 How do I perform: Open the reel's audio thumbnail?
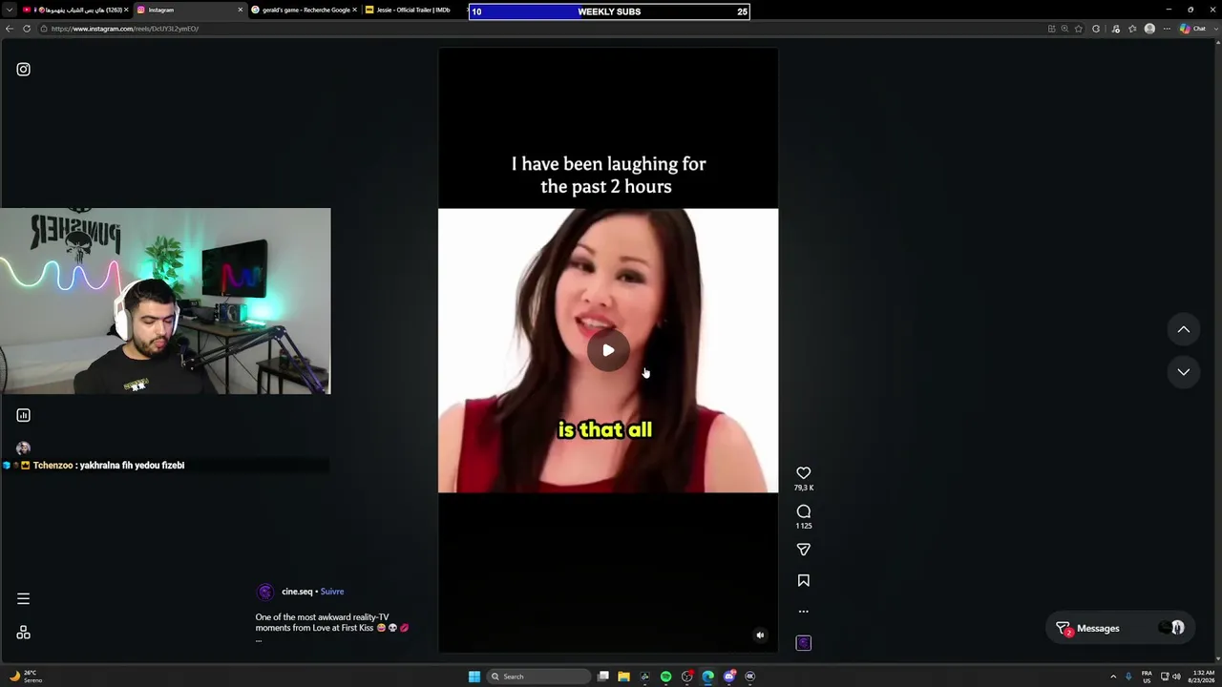[x=803, y=643]
